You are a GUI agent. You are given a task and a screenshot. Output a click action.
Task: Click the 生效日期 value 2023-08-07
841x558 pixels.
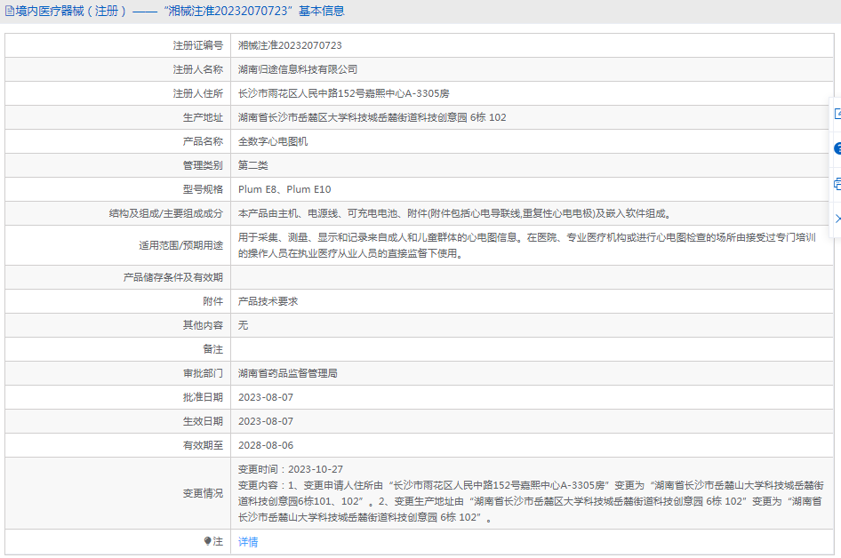point(266,421)
